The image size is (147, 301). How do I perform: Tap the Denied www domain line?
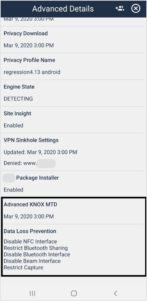point(30,163)
